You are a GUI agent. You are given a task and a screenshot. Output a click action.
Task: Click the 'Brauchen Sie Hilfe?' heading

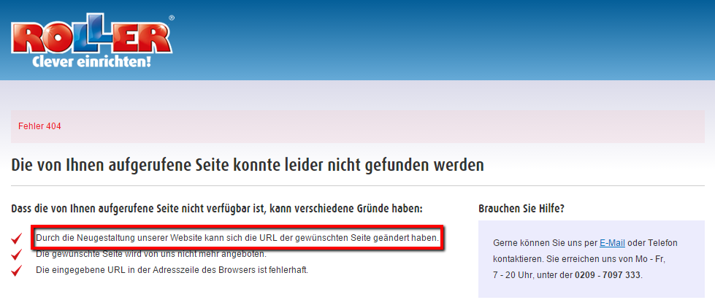(521, 209)
